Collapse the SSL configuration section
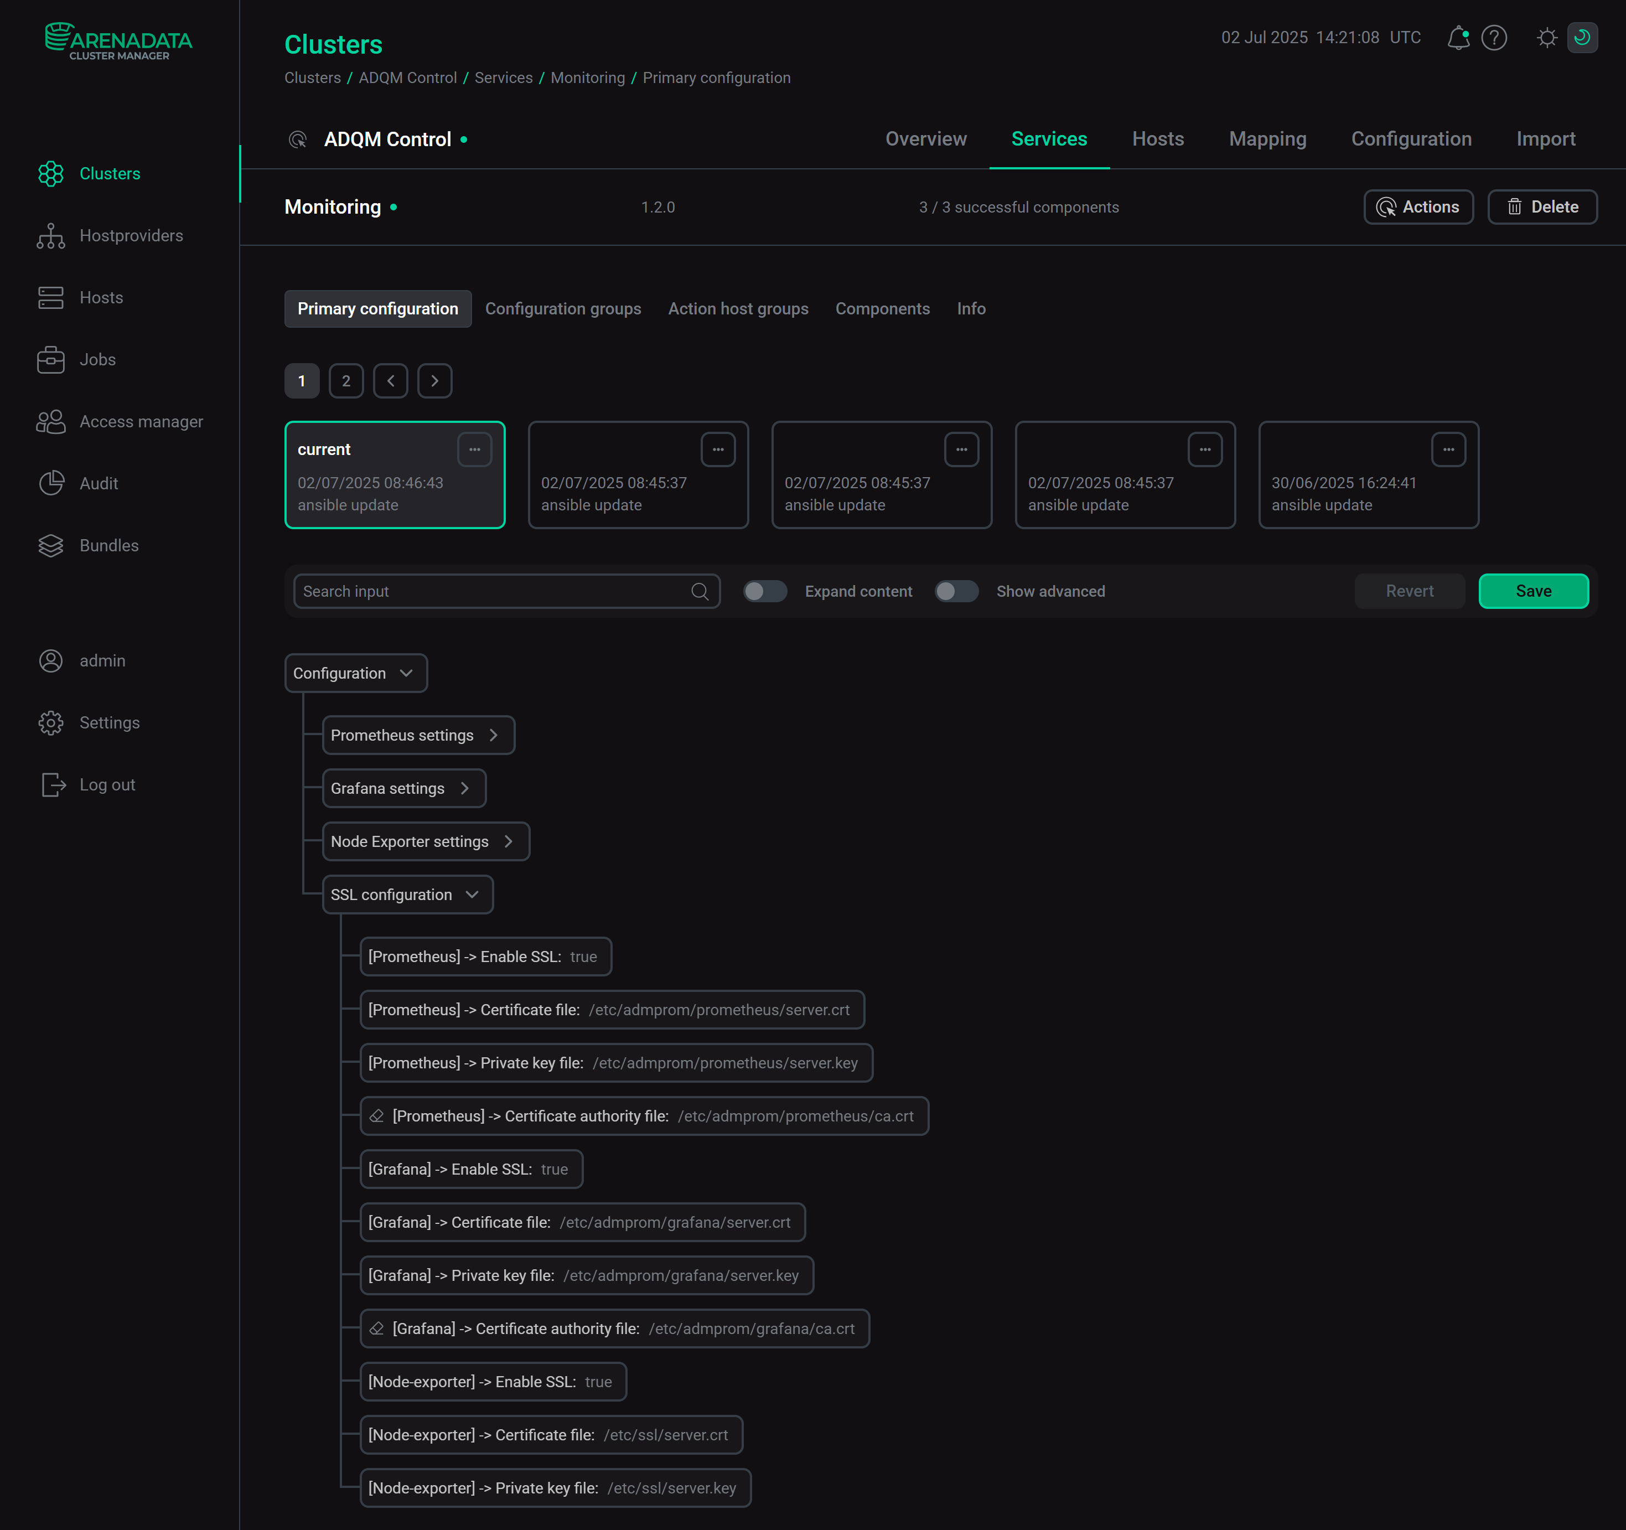 point(473,895)
